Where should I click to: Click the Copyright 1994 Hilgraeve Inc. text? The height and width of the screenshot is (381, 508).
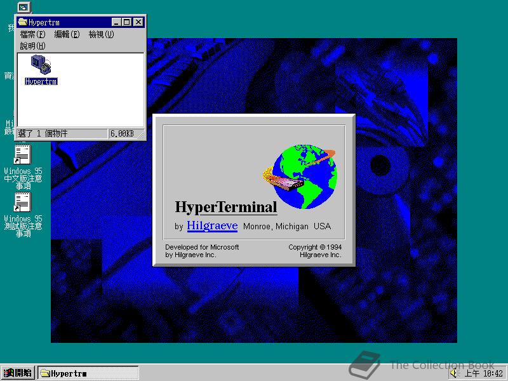314,251
